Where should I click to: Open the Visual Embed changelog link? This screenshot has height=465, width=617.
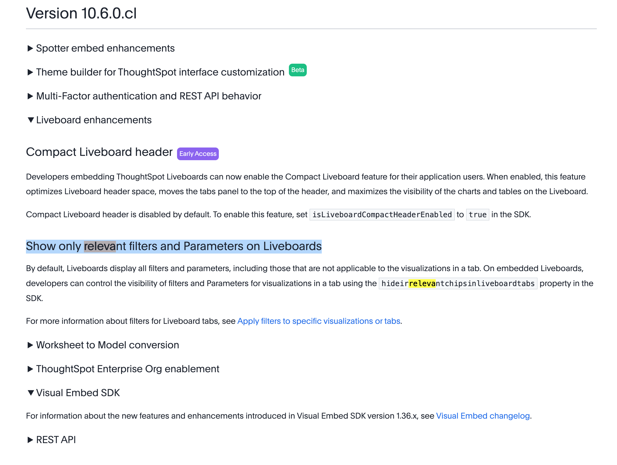pyautogui.click(x=483, y=416)
